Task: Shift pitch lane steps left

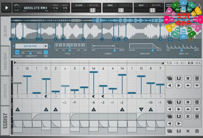Action: 170,109
